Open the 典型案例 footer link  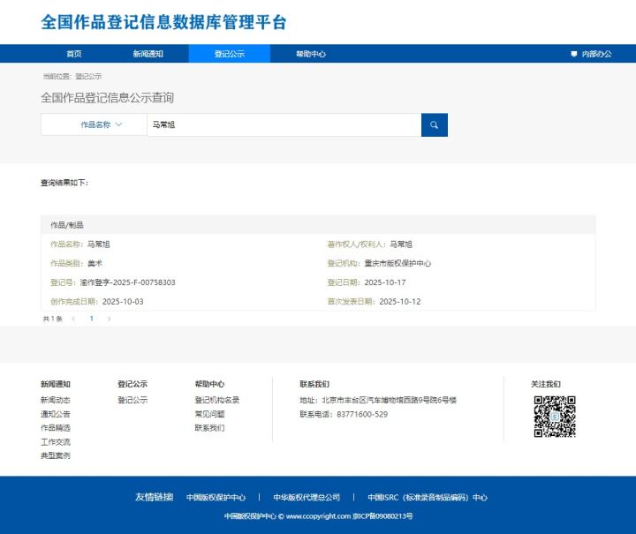55,455
